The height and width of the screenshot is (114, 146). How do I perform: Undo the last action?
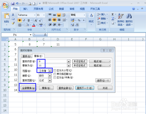tap(17, 4)
